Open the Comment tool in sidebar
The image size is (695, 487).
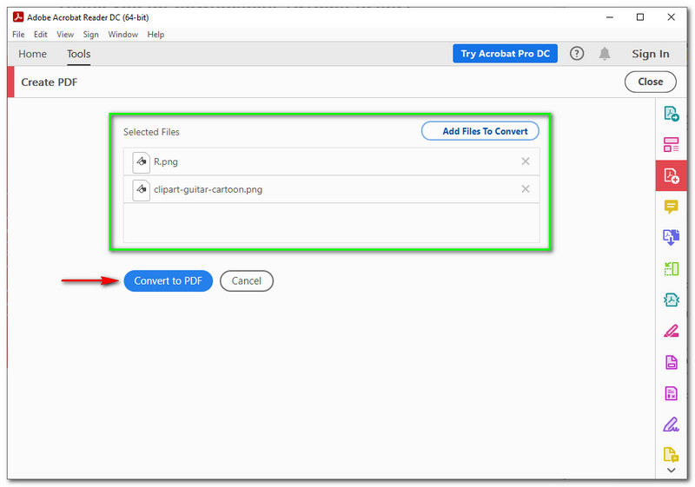pos(671,207)
